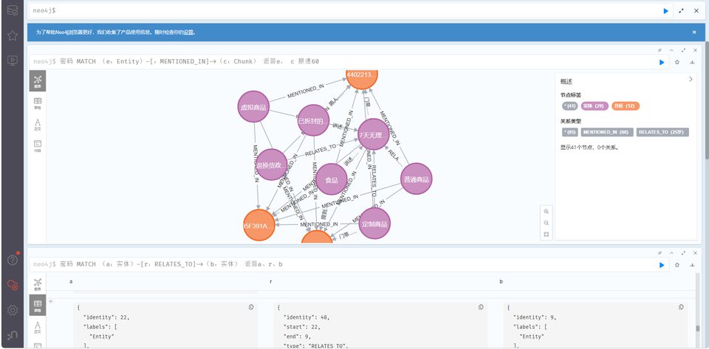Switch first frame to text view
Screen dimensions: 709x349
pos(38,125)
